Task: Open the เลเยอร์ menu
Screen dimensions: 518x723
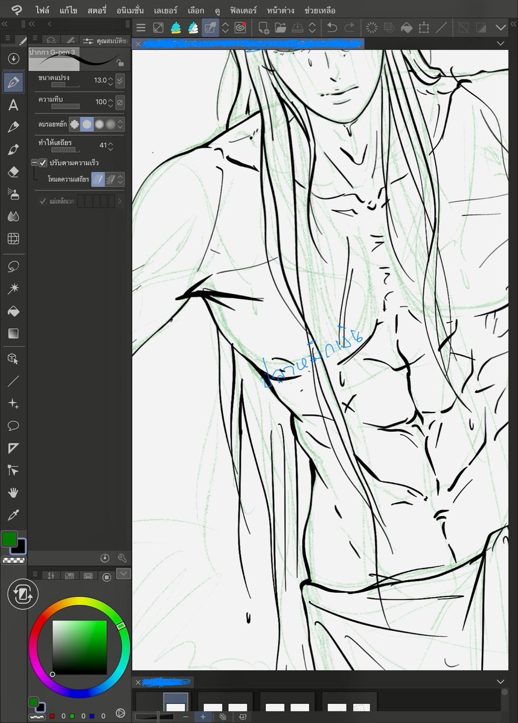Action: coord(165,10)
